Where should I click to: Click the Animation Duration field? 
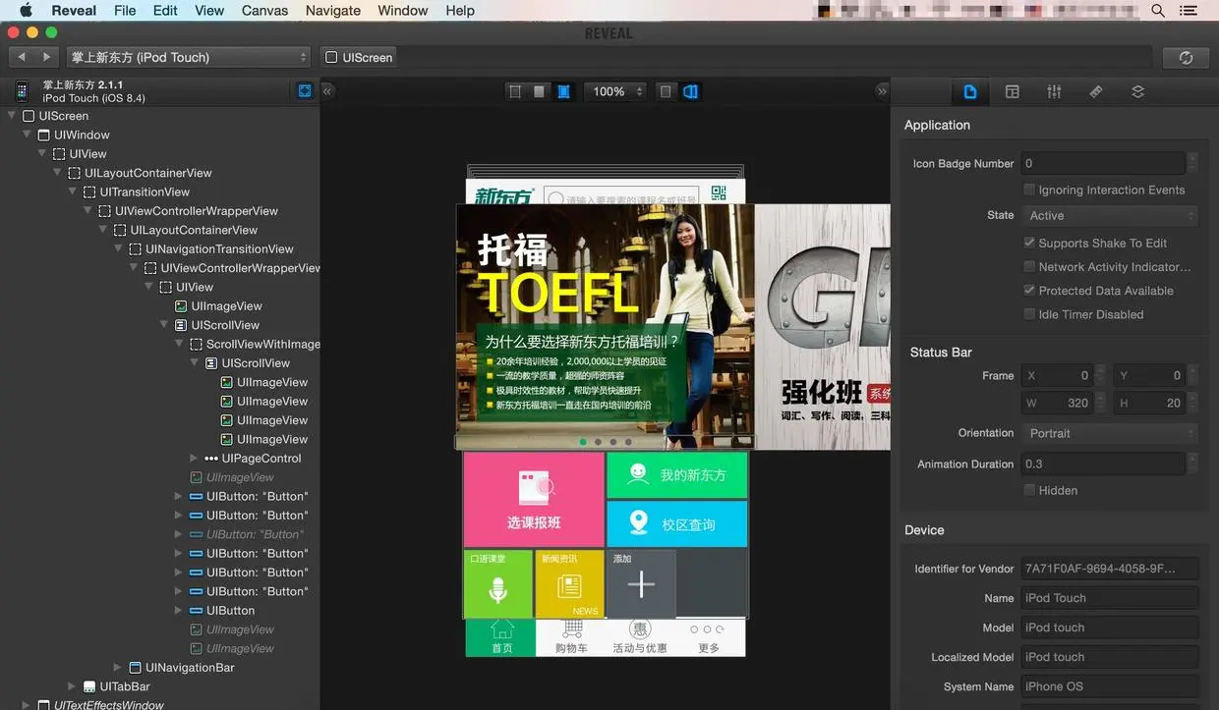pos(1102,464)
